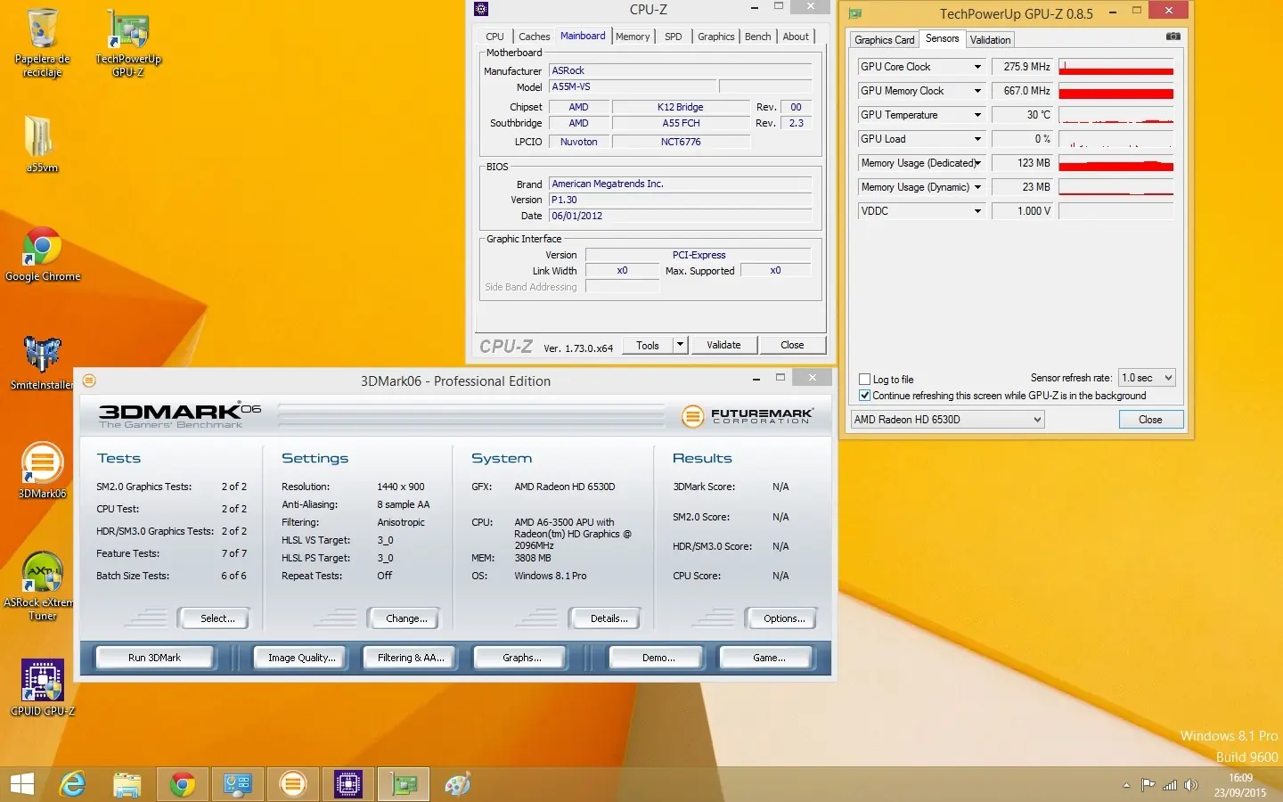Open Memory Usage (Dedicated) sensor dropdown
Viewport: 1283px width, 802px height.
coord(977,163)
